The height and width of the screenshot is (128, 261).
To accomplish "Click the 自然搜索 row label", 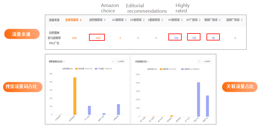I will pyautogui.click(x=54, y=33).
